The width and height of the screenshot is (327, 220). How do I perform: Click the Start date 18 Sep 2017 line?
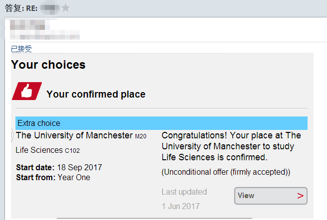click(x=59, y=167)
